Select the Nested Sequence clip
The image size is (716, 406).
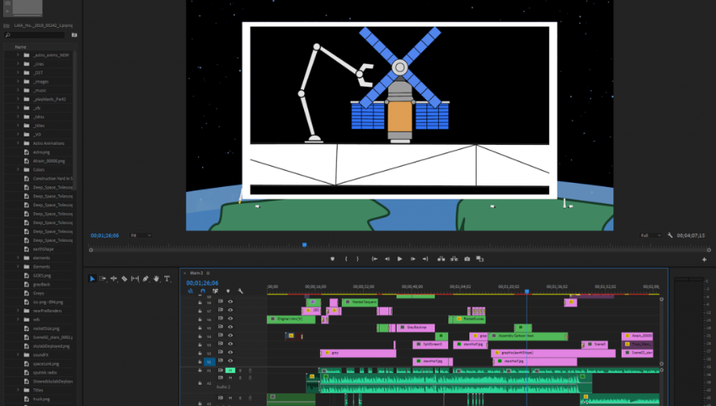[360, 302]
